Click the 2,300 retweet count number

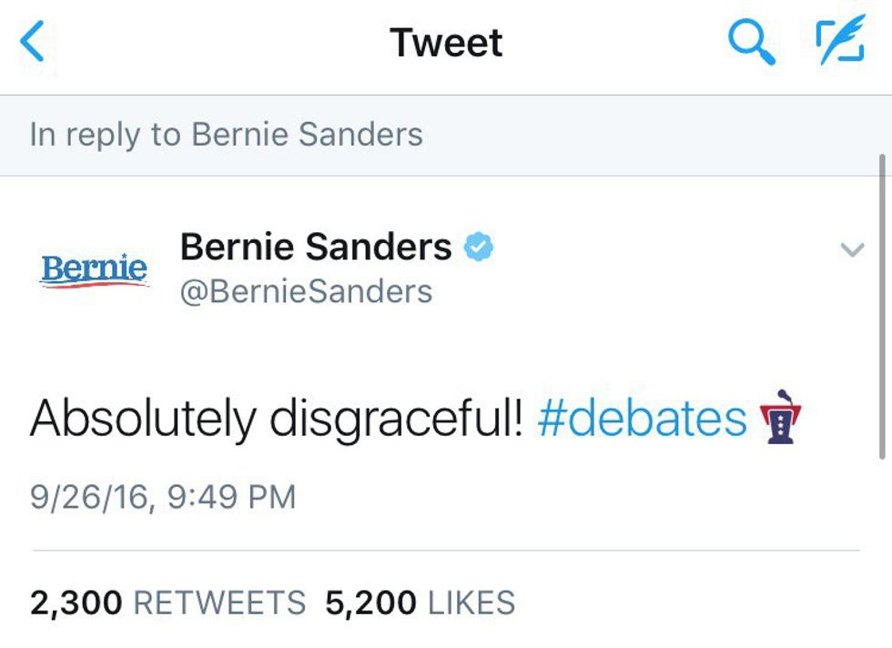[x=76, y=602]
